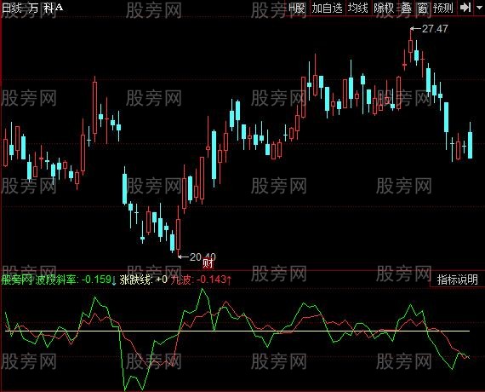The width and height of the screenshot is (485, 392).
Task: Toggle the 窗 window layout button
Action: pyautogui.click(x=422, y=8)
